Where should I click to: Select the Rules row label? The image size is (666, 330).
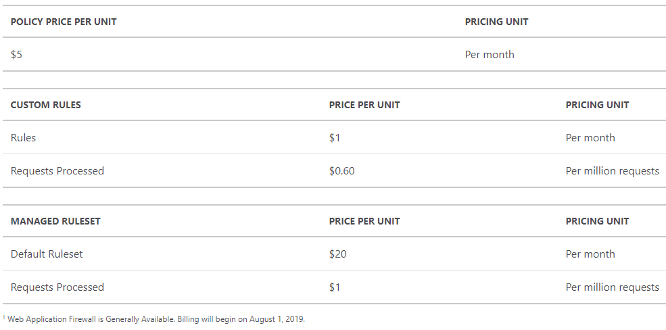pyautogui.click(x=23, y=137)
